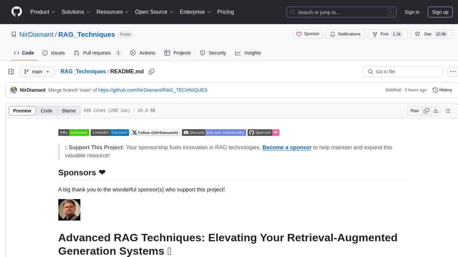Select the Sponsors heading
This screenshot has height=257, width=458.
coord(82,173)
